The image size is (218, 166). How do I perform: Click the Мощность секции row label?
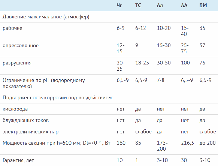point(57,143)
